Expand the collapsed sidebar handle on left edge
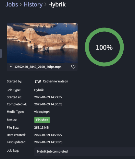This screenshot has width=135, height=159. click(x=1, y=54)
